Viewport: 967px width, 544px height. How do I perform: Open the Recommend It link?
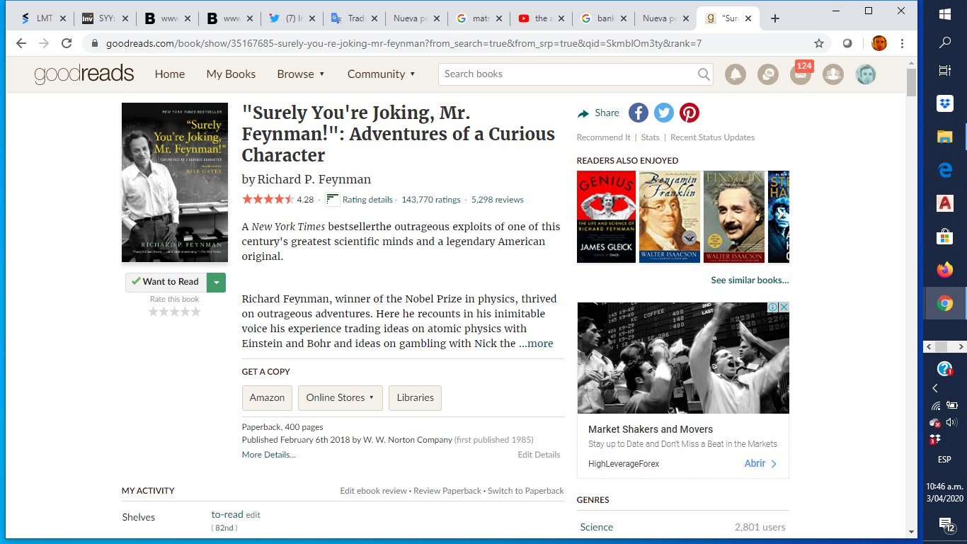pos(603,137)
